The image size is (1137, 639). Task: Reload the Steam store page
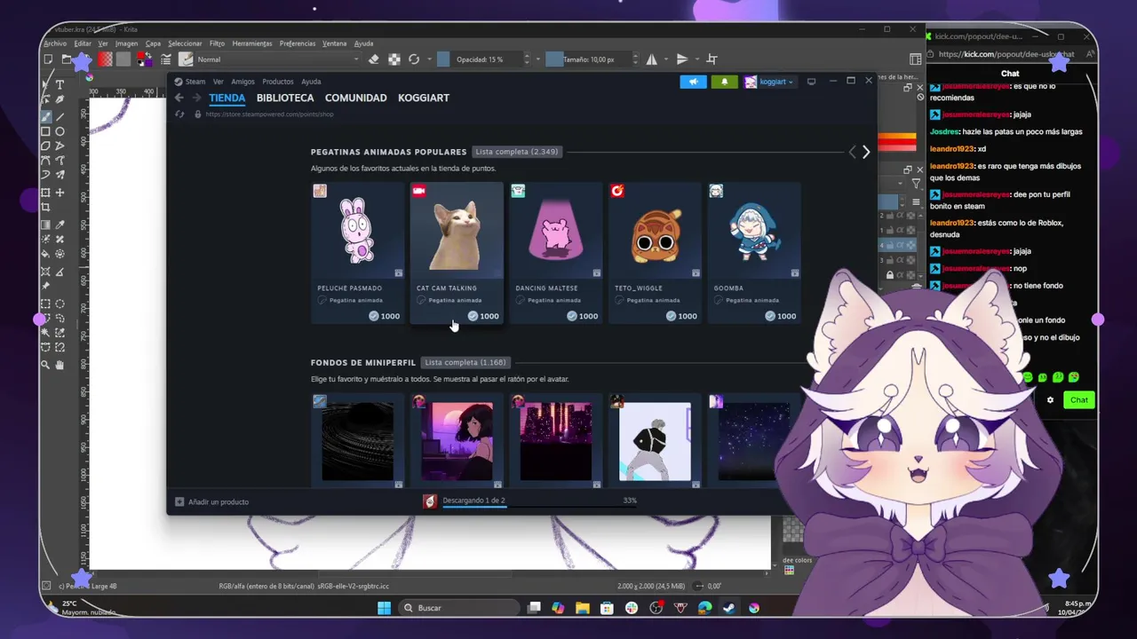coord(179,114)
